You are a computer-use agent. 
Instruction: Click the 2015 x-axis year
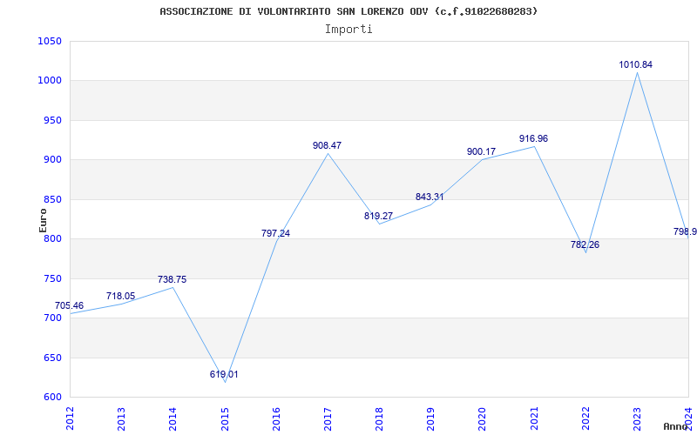(225, 418)
